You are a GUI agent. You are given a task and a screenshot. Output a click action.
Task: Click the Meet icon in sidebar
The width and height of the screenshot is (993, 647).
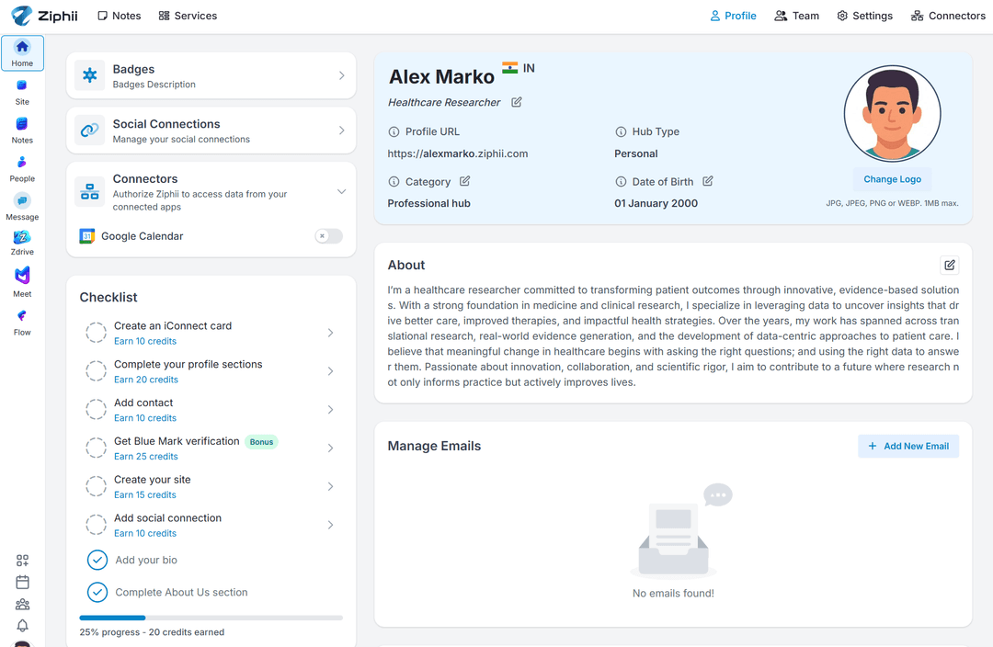(22, 276)
